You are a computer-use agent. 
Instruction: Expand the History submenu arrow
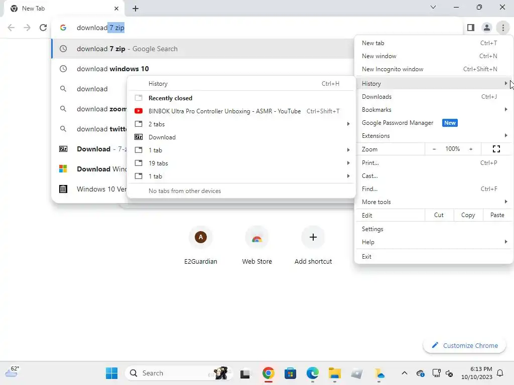(505, 84)
